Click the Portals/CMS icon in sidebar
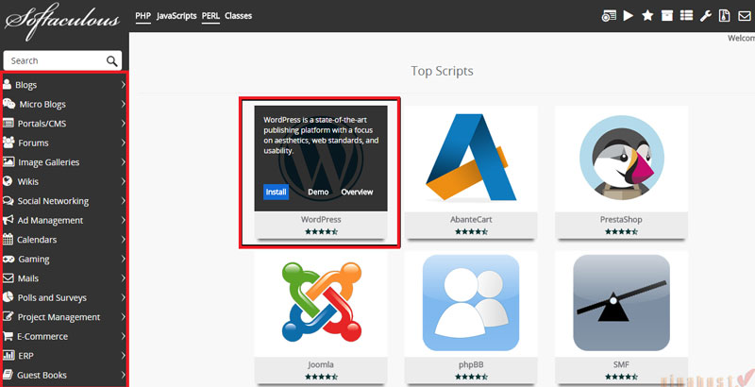The height and width of the screenshot is (387, 755). pos(8,123)
